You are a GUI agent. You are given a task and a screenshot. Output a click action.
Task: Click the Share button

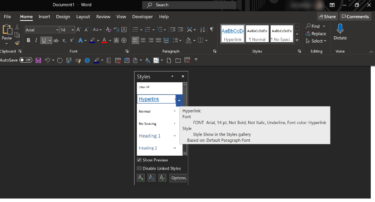tap(327, 17)
